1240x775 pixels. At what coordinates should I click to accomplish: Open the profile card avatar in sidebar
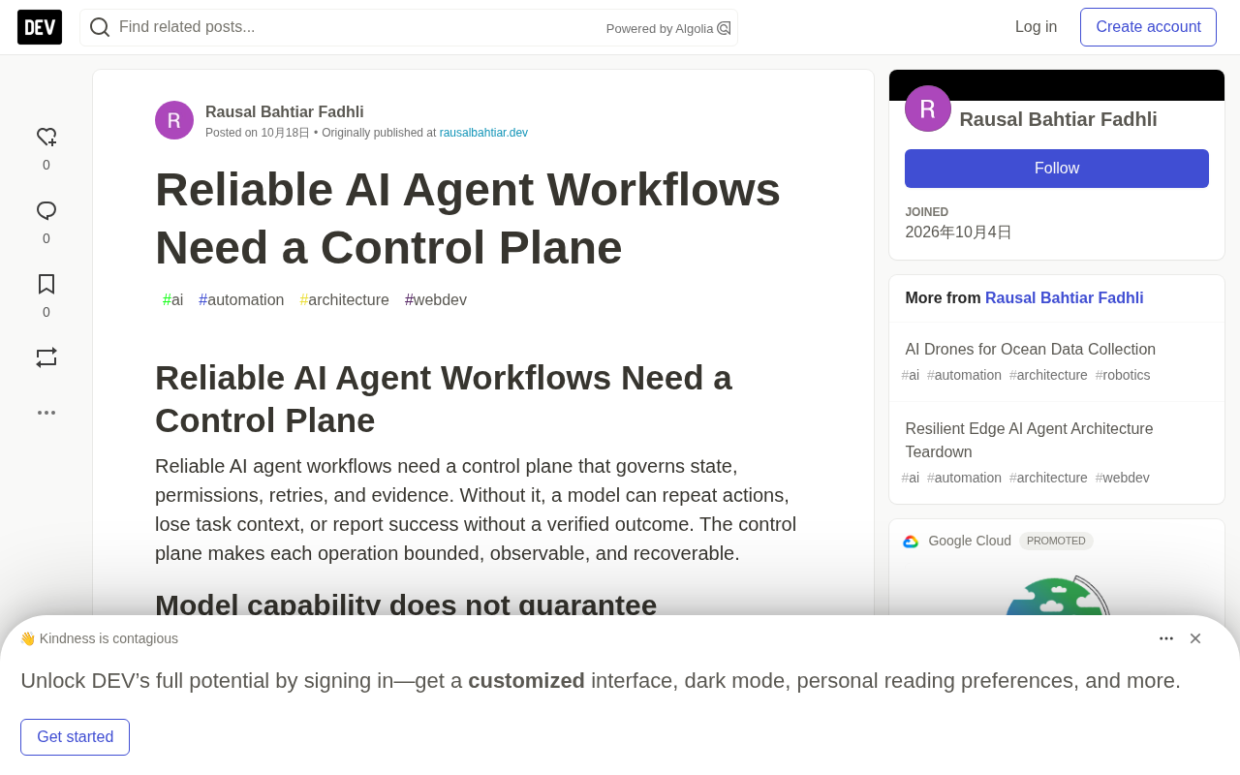pos(928,108)
